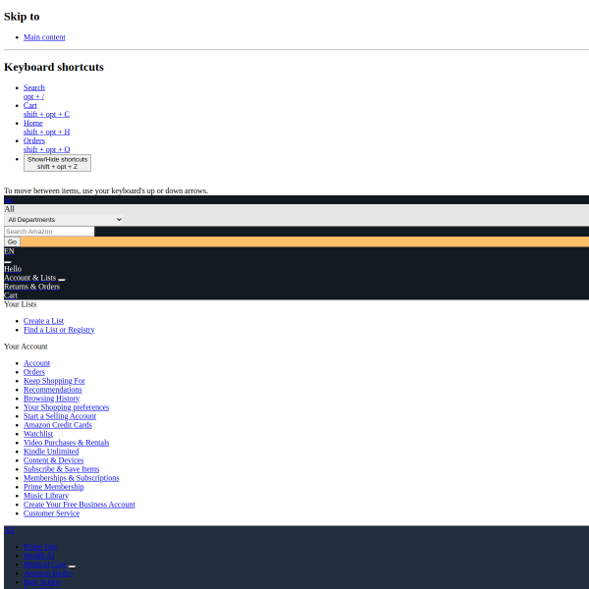Open Prime Day in navigation

pos(40,547)
